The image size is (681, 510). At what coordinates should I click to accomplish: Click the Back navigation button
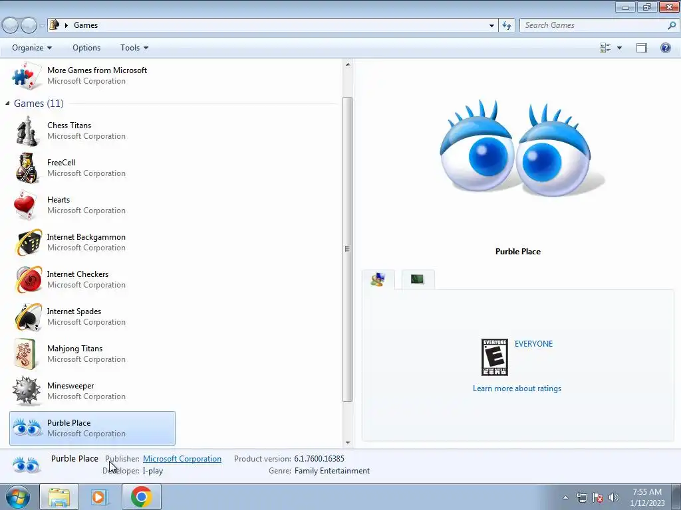[x=11, y=25]
